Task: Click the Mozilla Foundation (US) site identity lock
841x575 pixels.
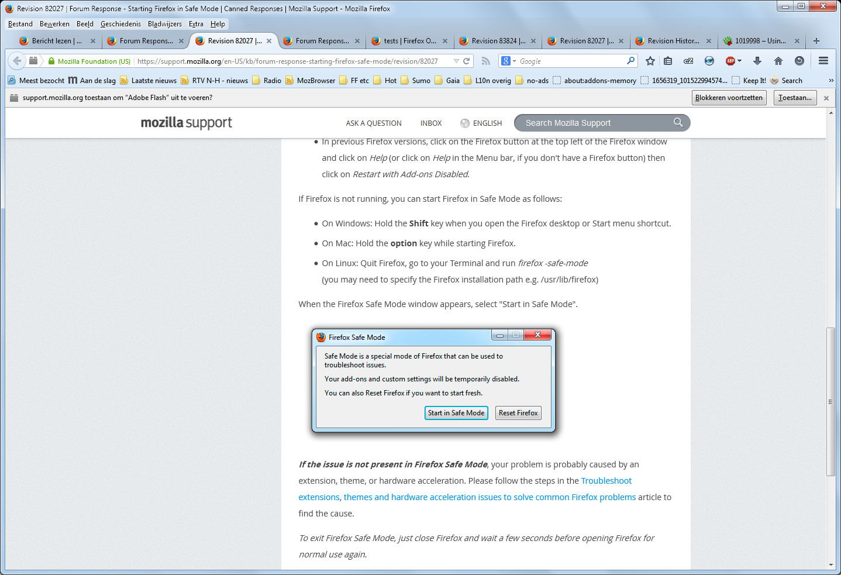Action: [x=89, y=61]
